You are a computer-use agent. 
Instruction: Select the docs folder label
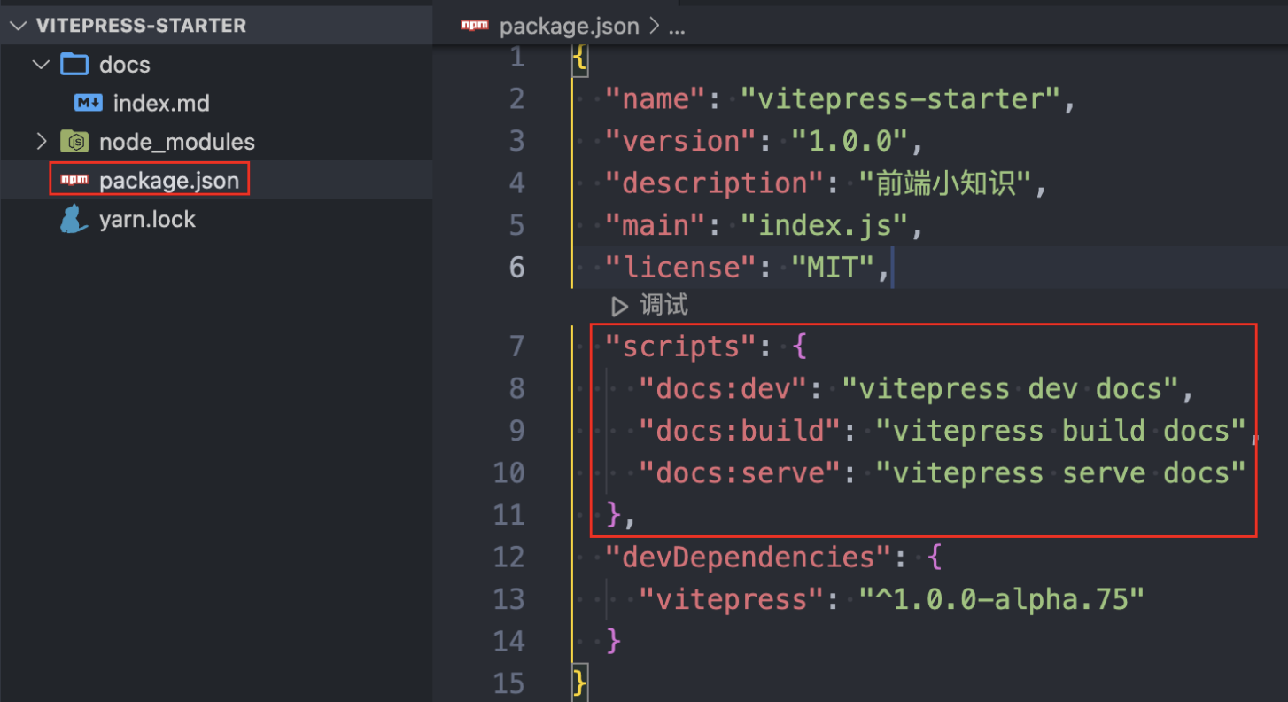[x=125, y=65]
